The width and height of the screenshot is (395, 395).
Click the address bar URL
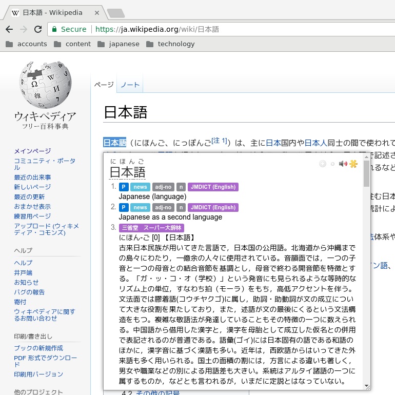click(x=157, y=29)
